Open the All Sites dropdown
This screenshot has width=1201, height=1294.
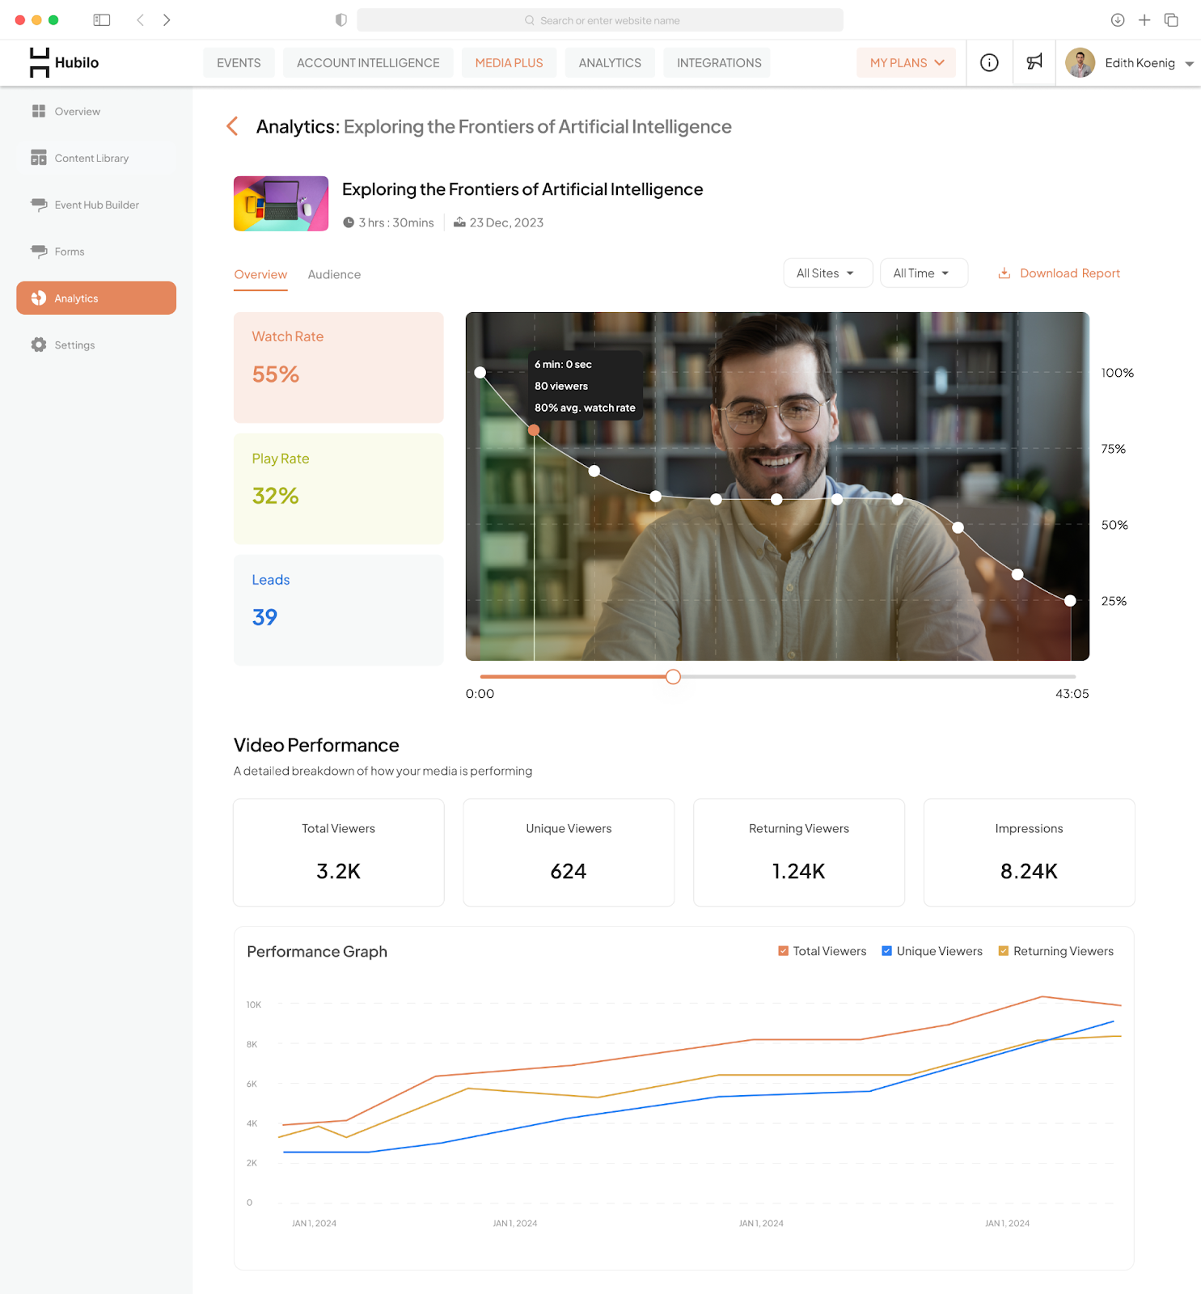pyautogui.click(x=827, y=273)
